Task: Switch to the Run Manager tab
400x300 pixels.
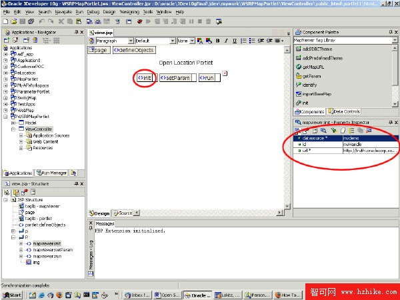Action: coord(51,173)
